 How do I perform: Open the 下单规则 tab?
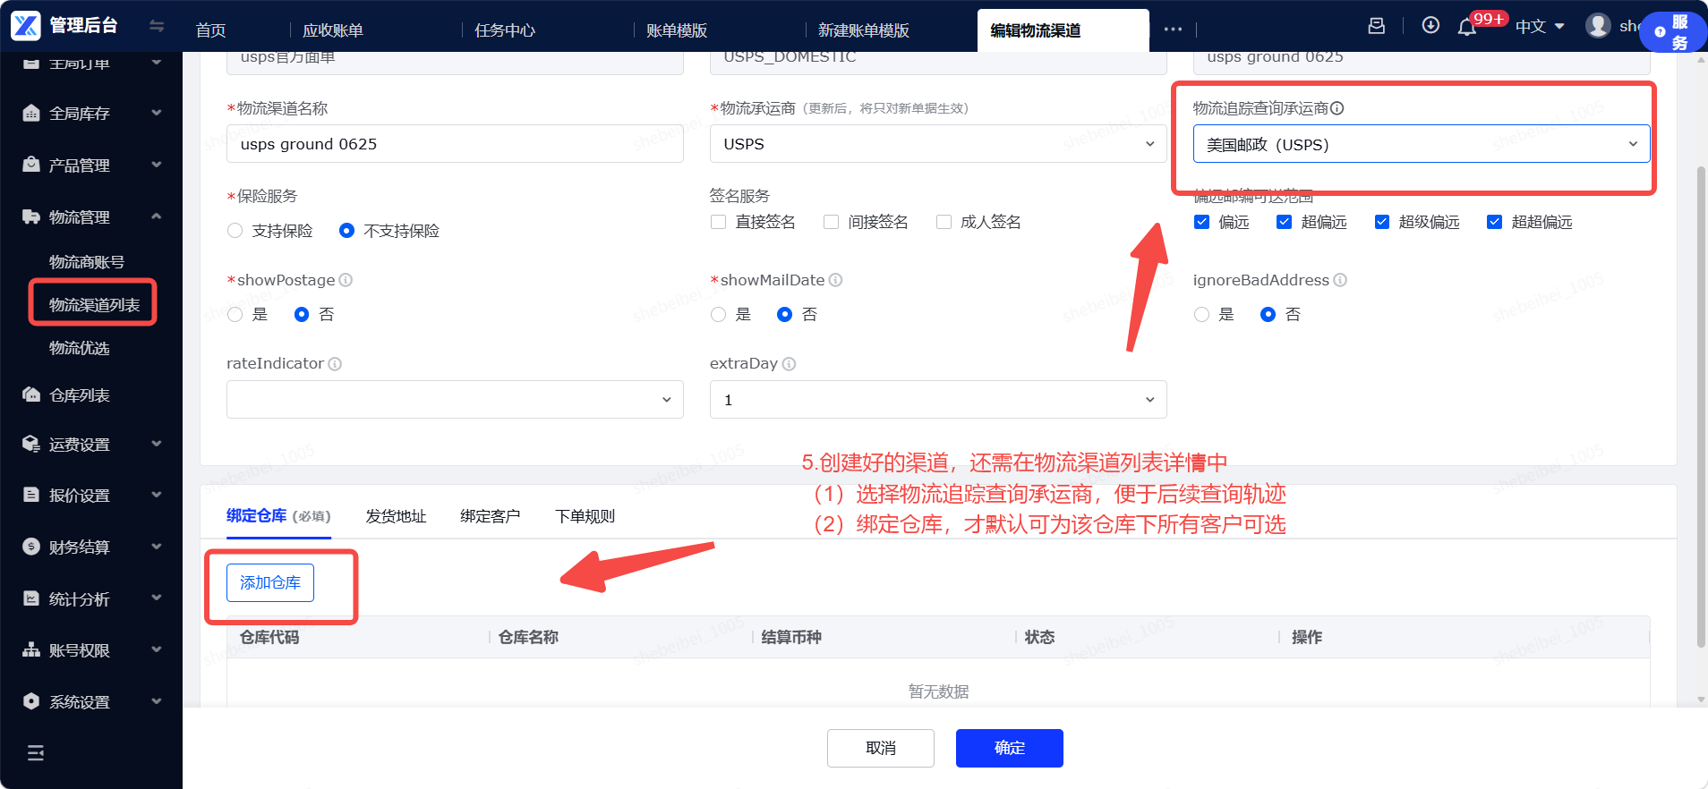click(x=585, y=516)
